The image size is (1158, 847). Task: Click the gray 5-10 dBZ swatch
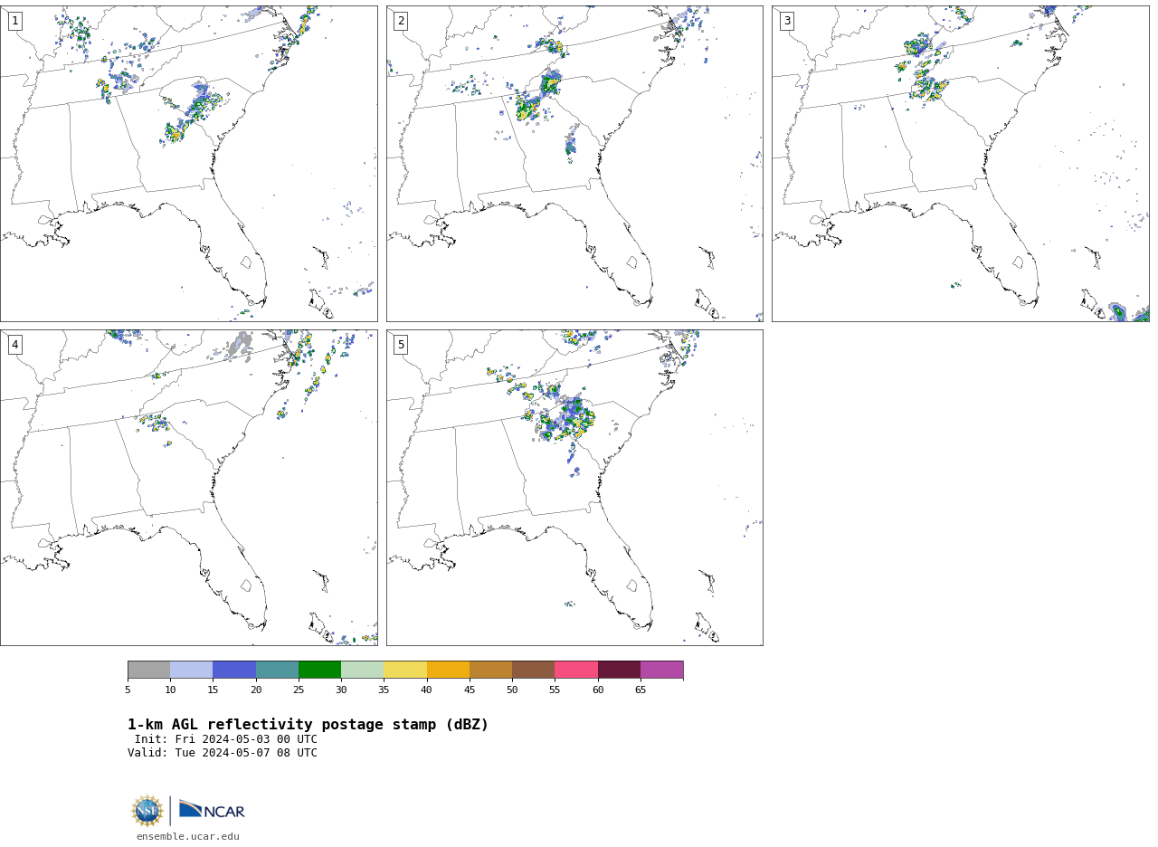point(148,670)
